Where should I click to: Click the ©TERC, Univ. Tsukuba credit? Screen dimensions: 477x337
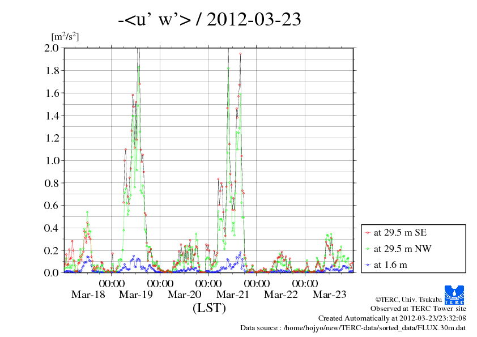coord(408,299)
